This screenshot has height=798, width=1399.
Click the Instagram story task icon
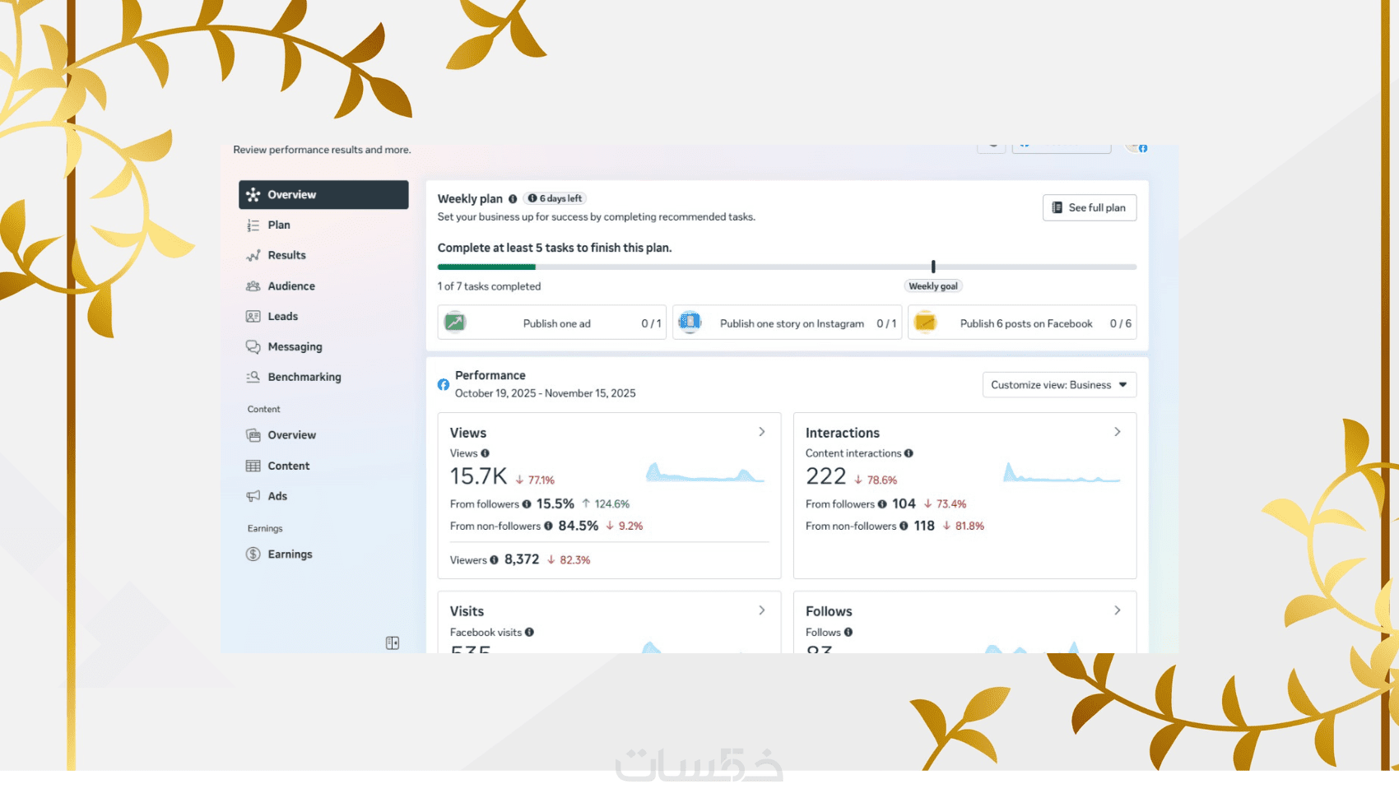pyautogui.click(x=690, y=322)
